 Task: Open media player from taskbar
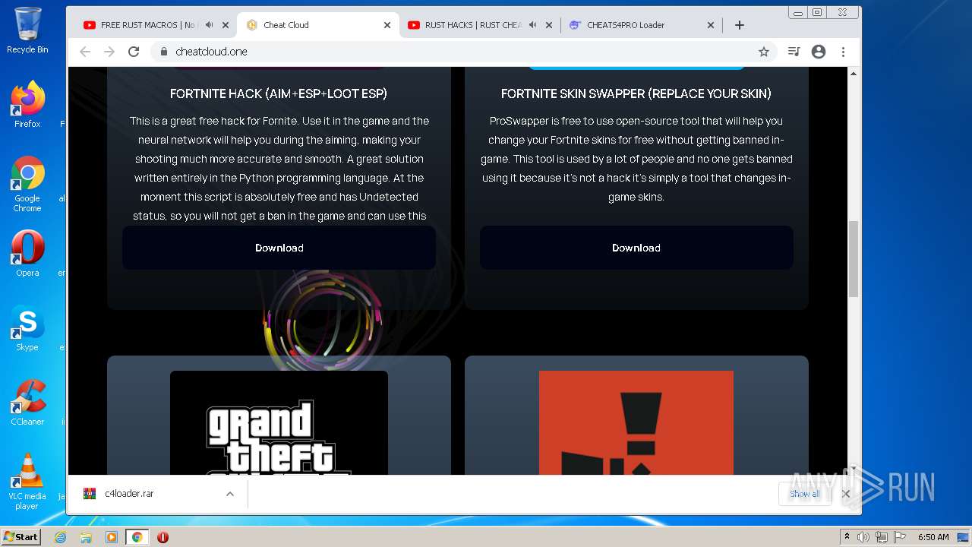tap(112, 537)
